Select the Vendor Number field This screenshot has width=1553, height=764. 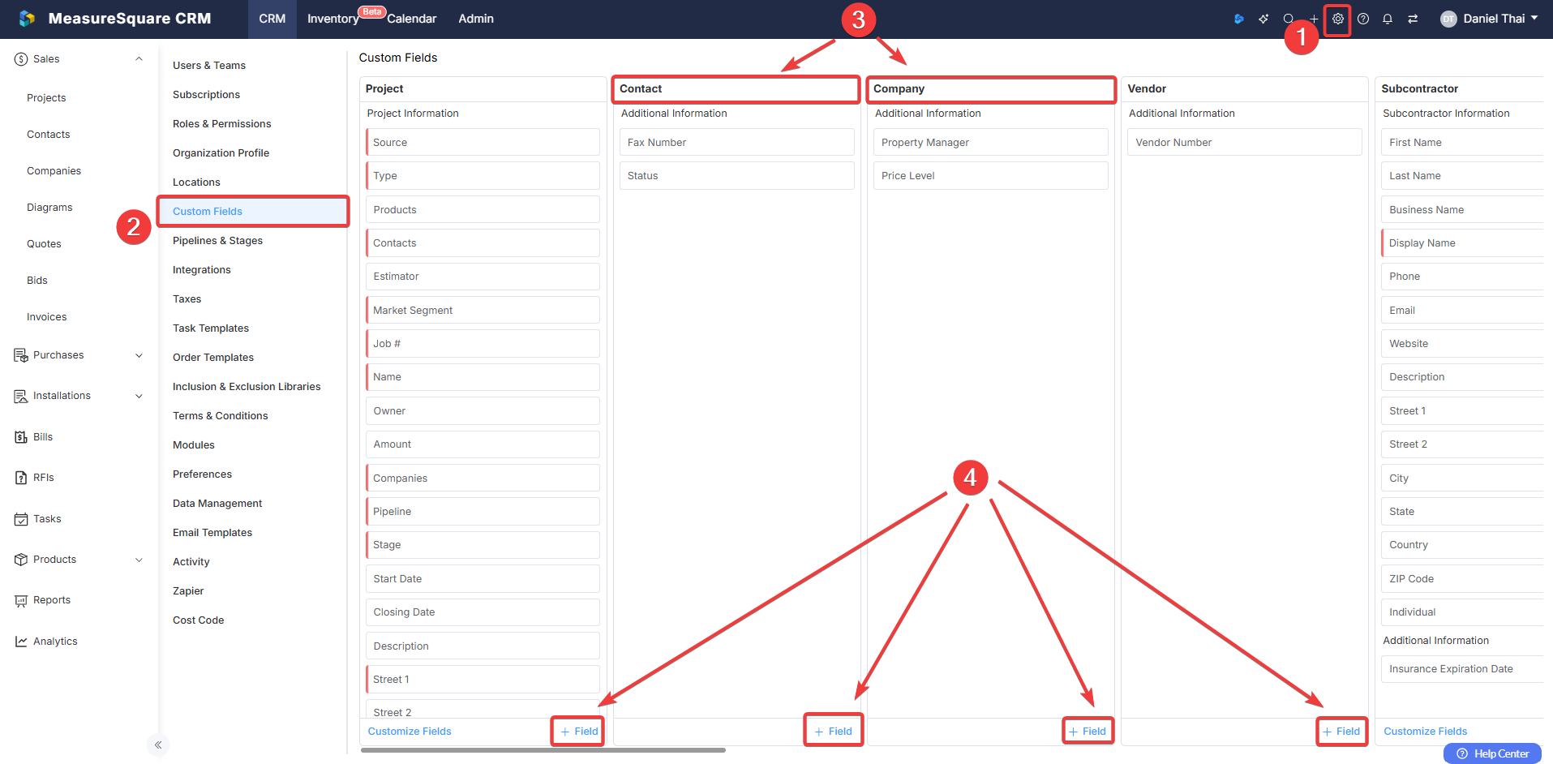tap(1245, 142)
